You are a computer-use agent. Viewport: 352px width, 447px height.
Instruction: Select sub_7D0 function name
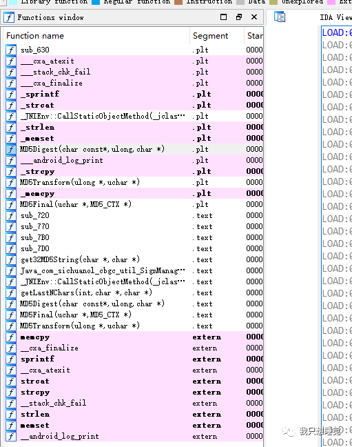pyautogui.click(x=34, y=248)
